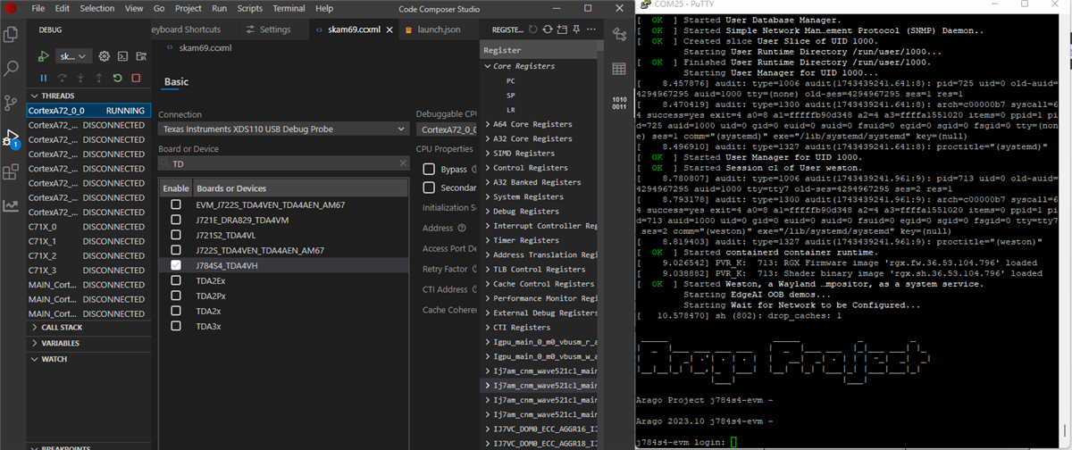Open the satellite icon in the right sidebar
This screenshot has width=1072, height=450.
[619, 35]
